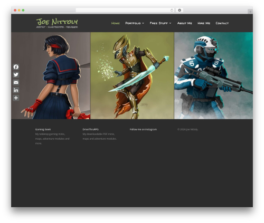This screenshot has height=223, width=264.
Task: Open the blue soldier with rifle artwork
Action: [213, 75]
